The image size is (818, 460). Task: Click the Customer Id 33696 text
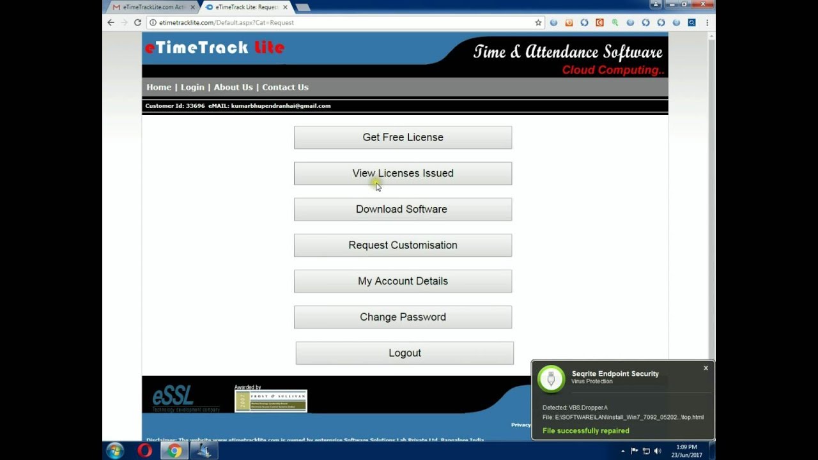pos(174,106)
